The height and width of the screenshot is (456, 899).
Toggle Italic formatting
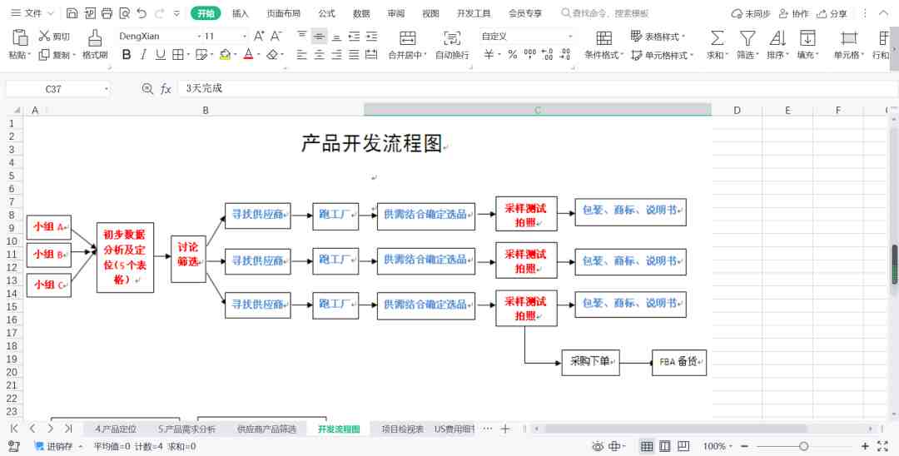[143, 55]
